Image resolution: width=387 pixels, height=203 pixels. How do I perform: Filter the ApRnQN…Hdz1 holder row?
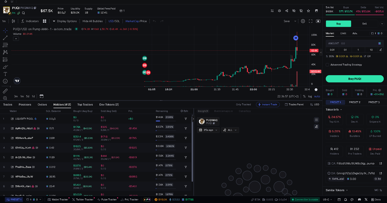coord(186,128)
